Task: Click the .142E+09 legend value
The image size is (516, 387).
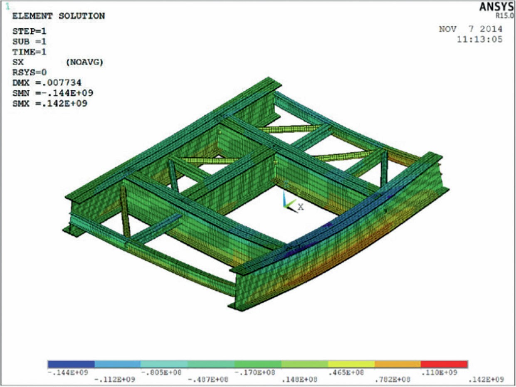Action: 486,380
